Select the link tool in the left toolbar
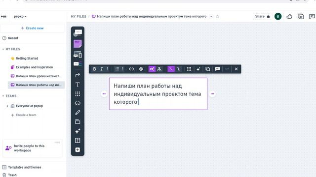This screenshot has width=316, height=177. [x=78, y=103]
